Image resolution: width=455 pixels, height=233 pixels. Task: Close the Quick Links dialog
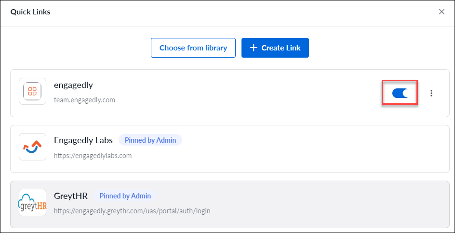pos(442,12)
